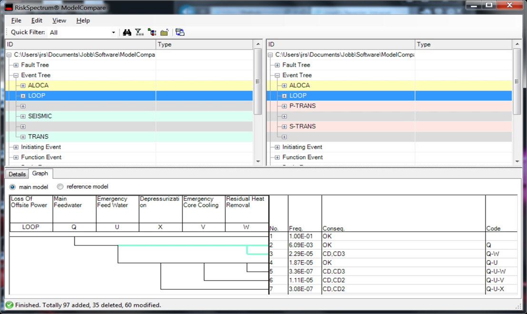Image resolution: width=527 pixels, height=314 pixels.
Task: Select the main model radio button
Action: click(13, 187)
